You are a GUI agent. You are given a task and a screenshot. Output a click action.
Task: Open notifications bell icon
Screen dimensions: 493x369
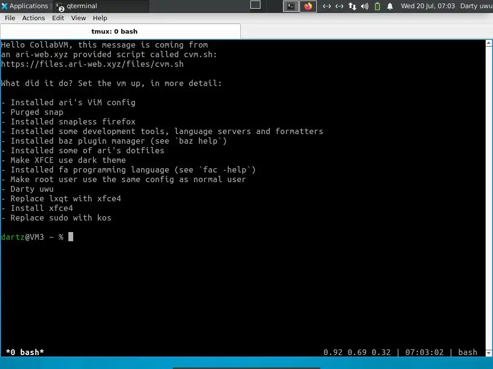[x=390, y=6]
